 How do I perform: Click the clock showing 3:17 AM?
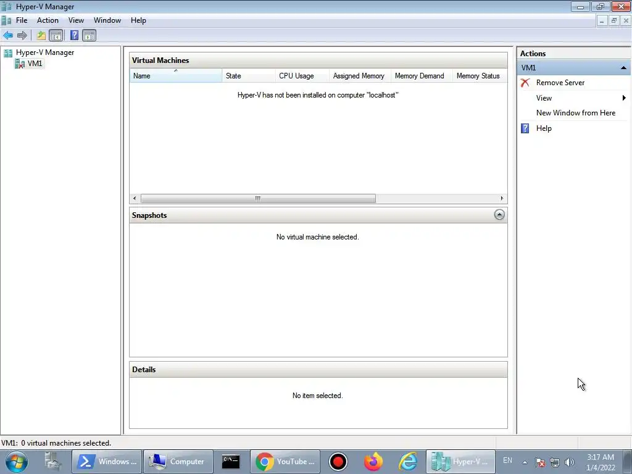pos(601,462)
